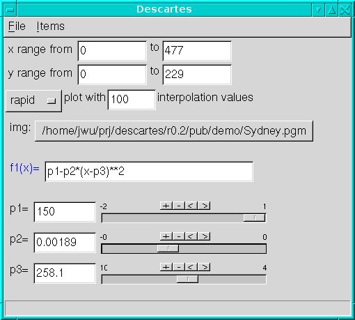This screenshot has height=320, width=355.
Task: Click the p3 slider handle
Action: pos(187,279)
